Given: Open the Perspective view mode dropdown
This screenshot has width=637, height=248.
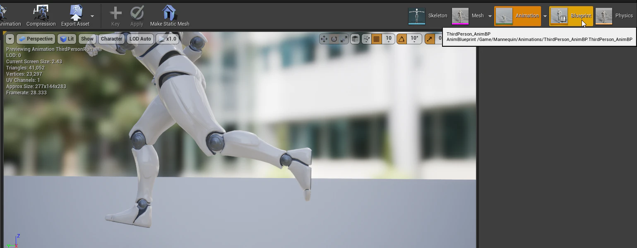Looking at the screenshot, I should pyautogui.click(x=36, y=39).
